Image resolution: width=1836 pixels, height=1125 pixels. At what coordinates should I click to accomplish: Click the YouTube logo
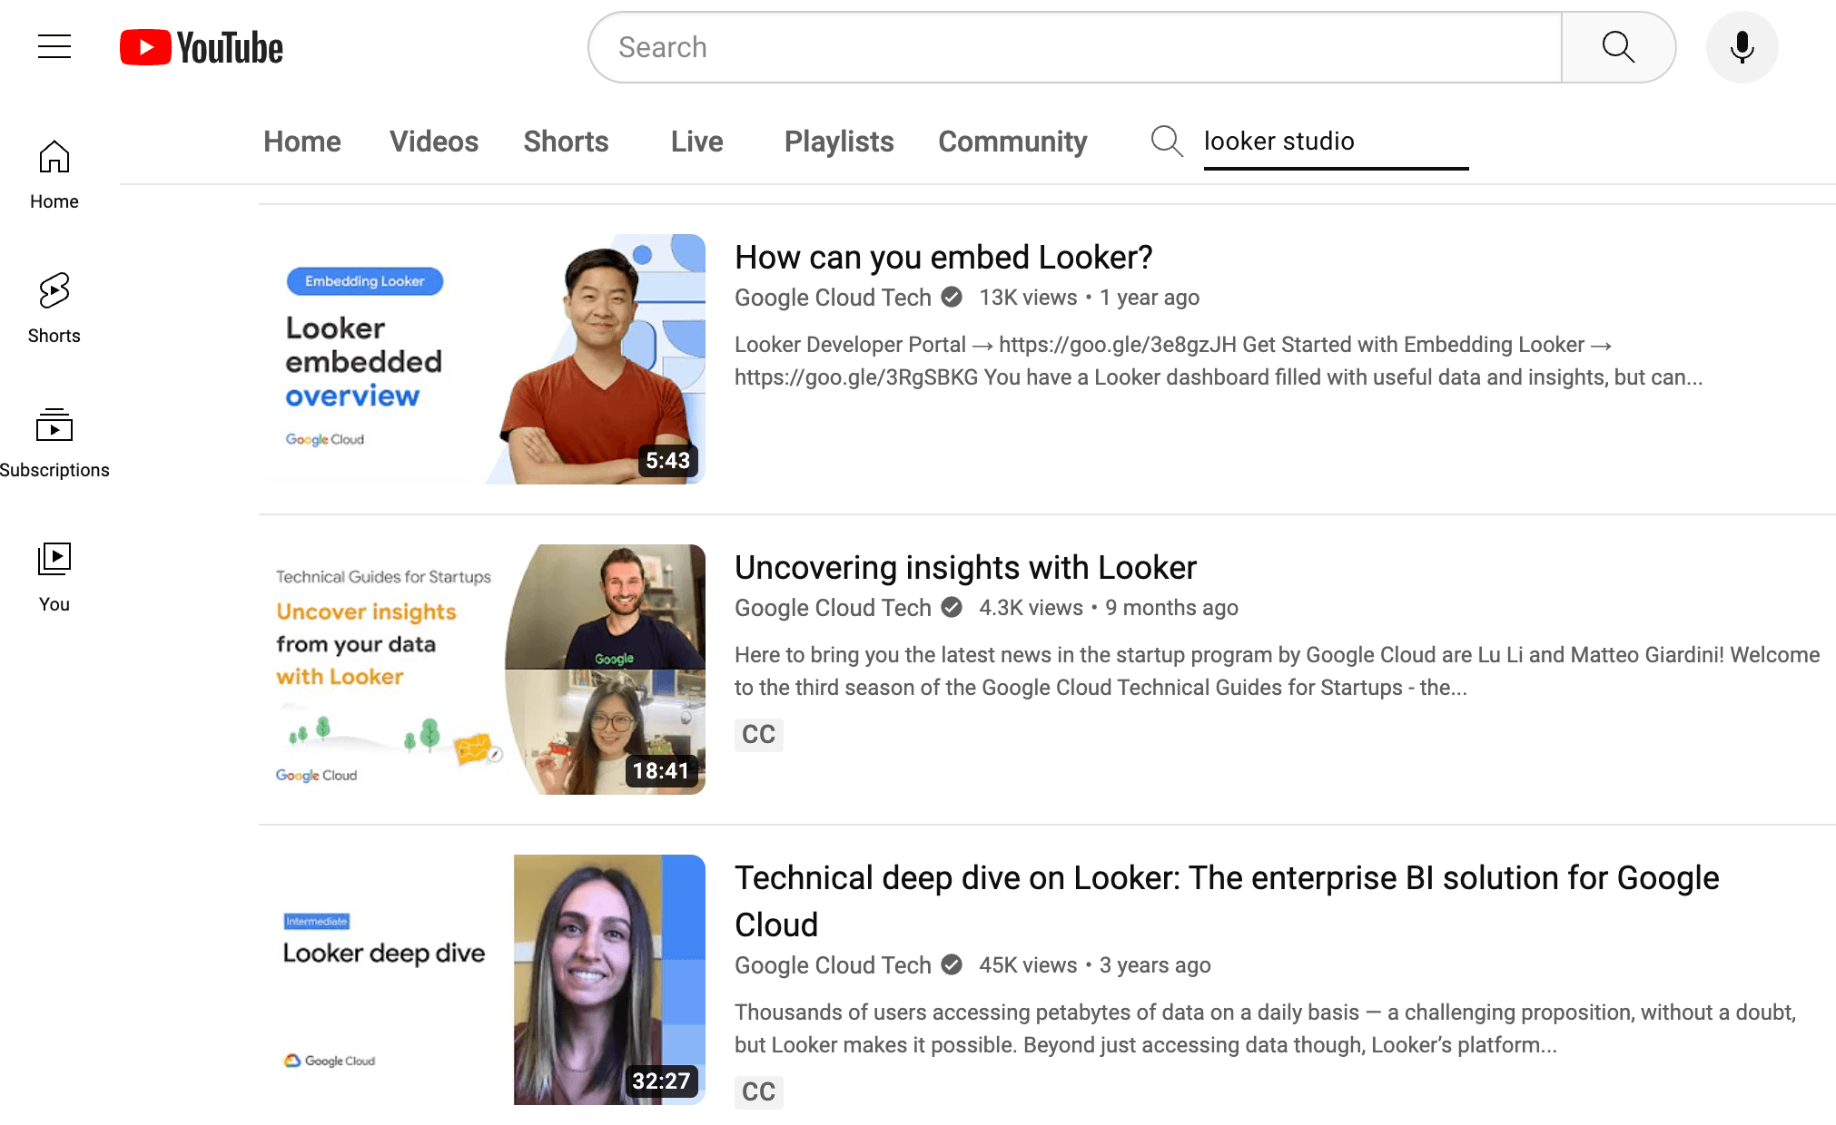click(202, 47)
